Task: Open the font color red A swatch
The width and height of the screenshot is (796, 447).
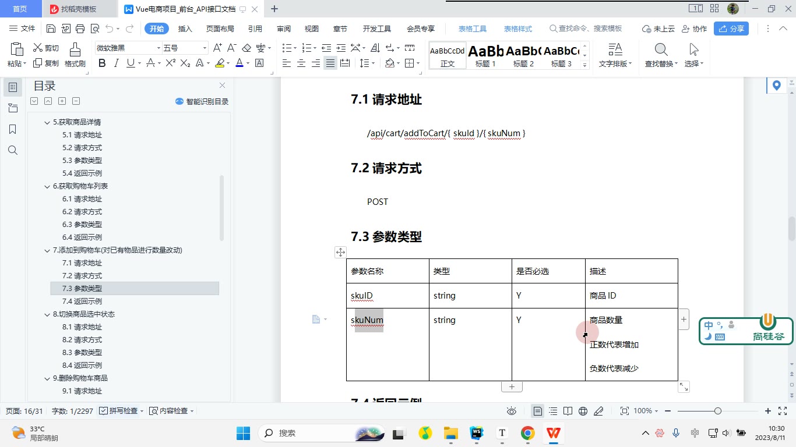Action: 239,63
